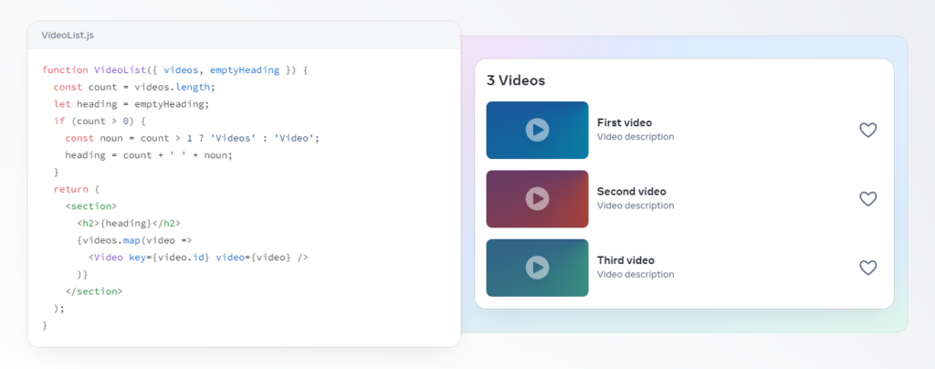Click the "3 Videos" heading
Viewport: 935px width, 369px height.
tap(516, 79)
